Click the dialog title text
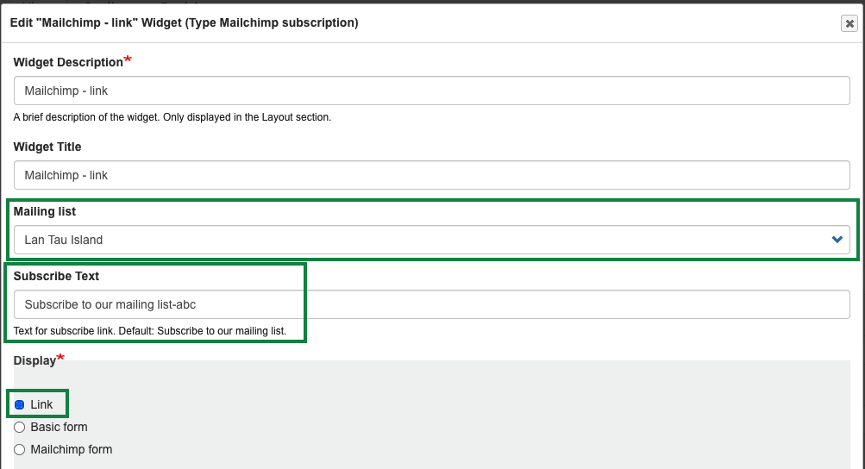 click(x=185, y=22)
